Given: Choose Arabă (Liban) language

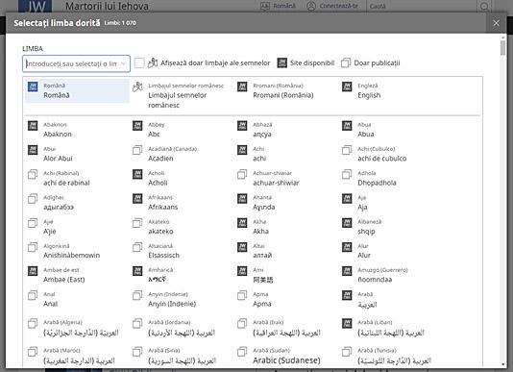Looking at the screenshot, I should (391, 328).
